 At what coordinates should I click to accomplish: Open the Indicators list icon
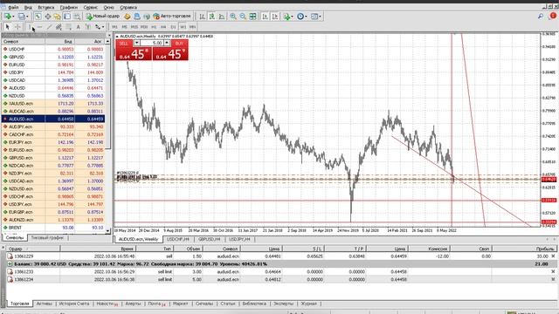[286, 17]
